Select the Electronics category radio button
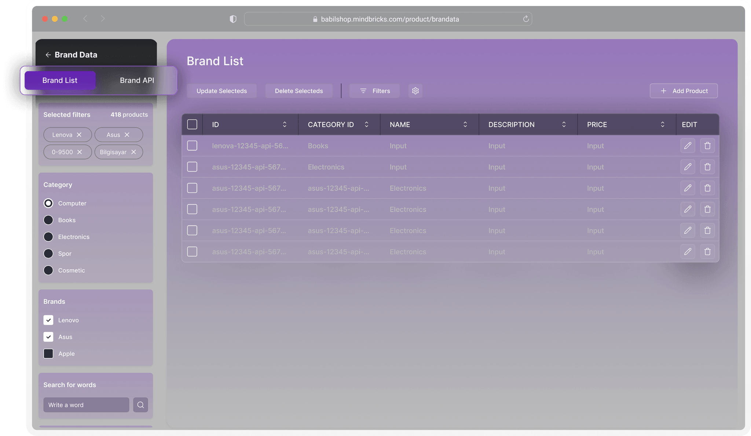The image size is (751, 436). [48, 237]
